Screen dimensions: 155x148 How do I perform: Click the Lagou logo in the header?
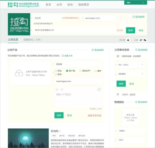[23, 5]
